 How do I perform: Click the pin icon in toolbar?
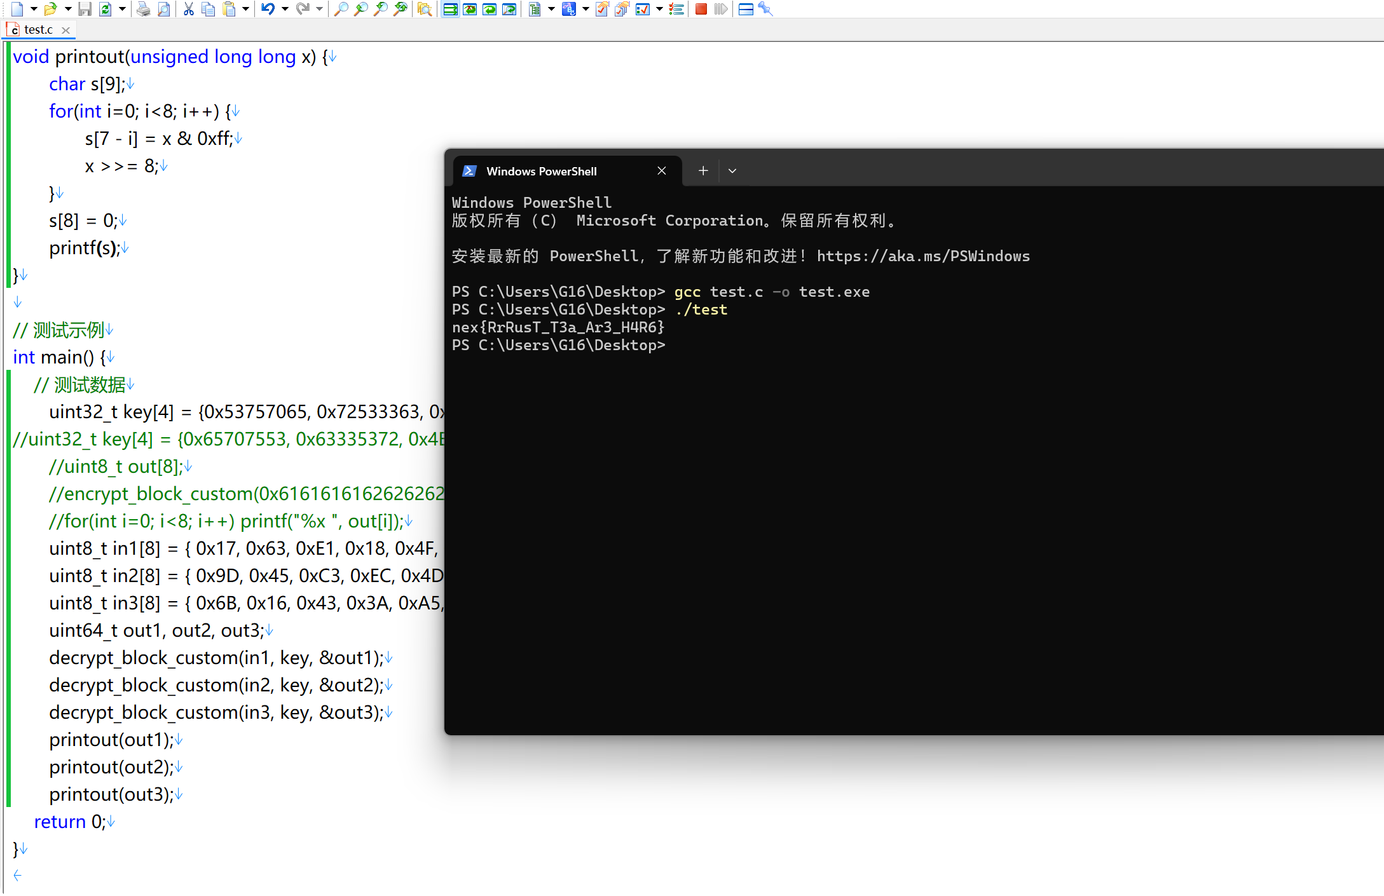coord(765,9)
